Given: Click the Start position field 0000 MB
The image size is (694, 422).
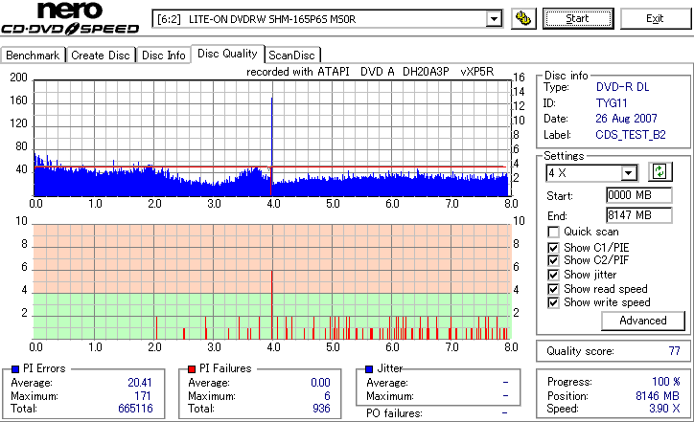Looking at the screenshot, I should pyautogui.click(x=638, y=195).
